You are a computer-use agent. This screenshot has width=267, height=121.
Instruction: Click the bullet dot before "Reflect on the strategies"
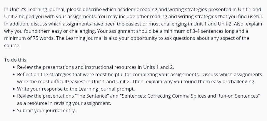tap(14, 74)
